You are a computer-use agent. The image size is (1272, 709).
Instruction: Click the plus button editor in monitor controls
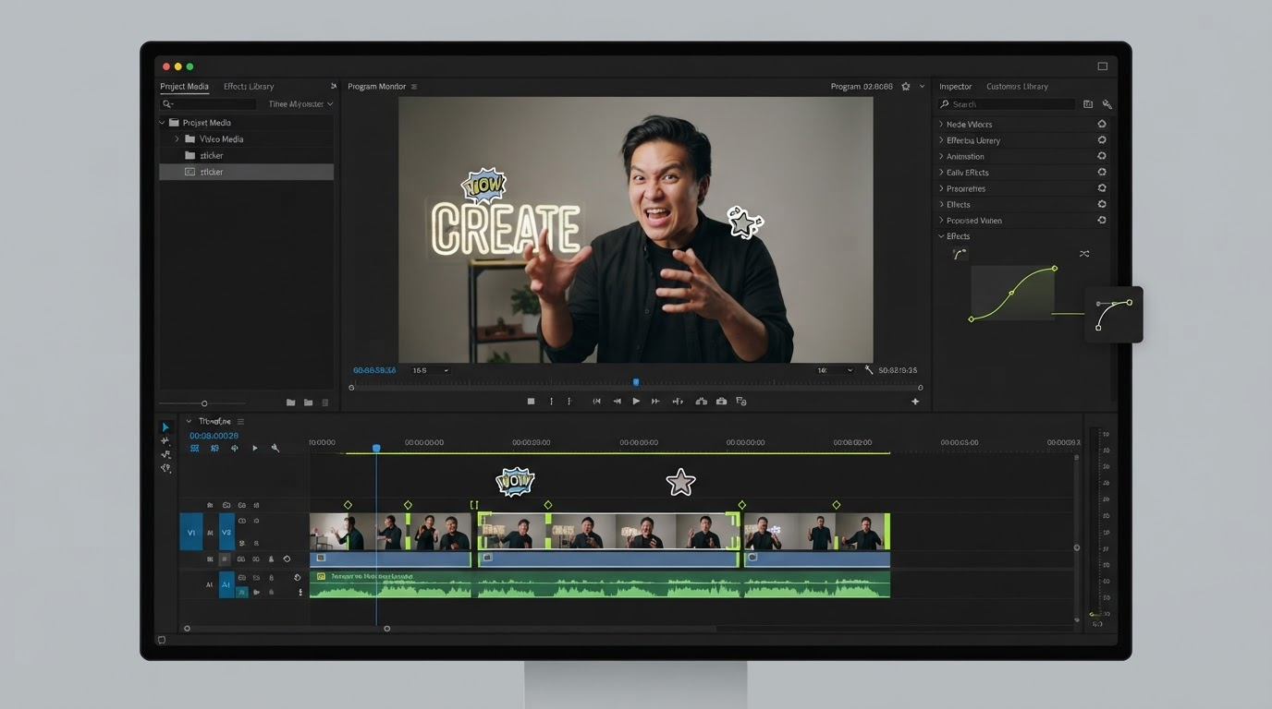915,402
